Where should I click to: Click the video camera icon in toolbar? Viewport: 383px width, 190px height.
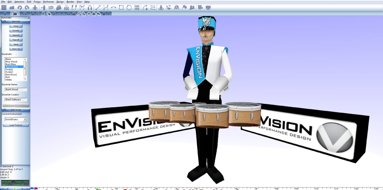pos(200,8)
